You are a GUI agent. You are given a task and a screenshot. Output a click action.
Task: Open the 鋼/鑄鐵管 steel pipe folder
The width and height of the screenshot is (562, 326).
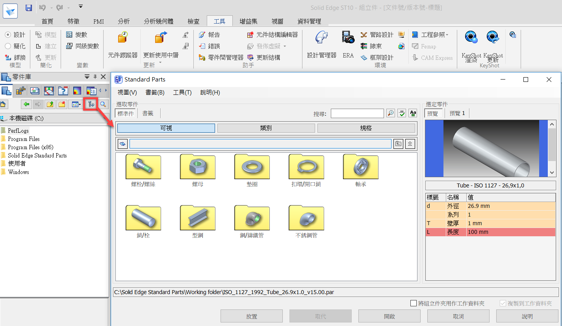(252, 222)
